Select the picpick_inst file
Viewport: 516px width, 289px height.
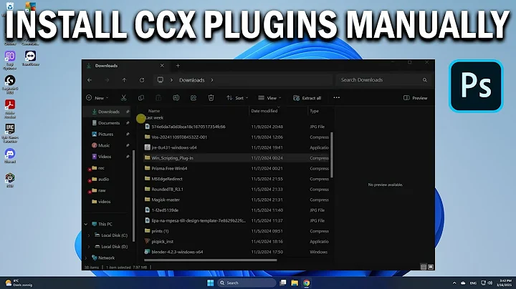236,241
